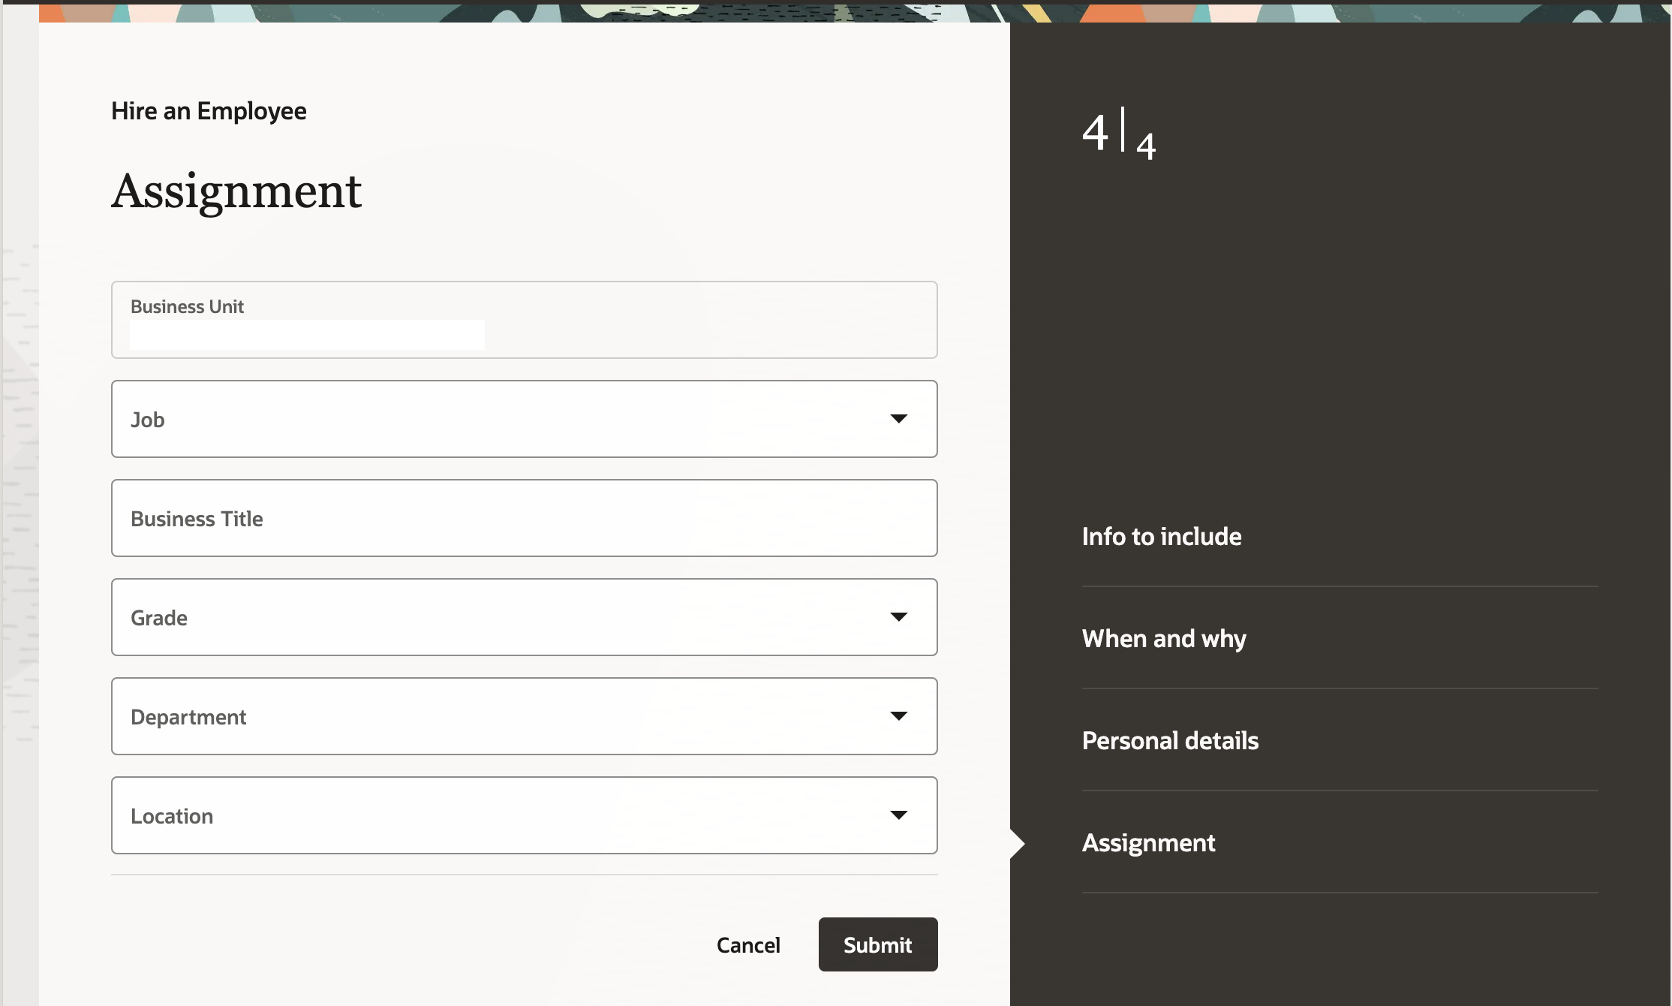The height and width of the screenshot is (1006, 1672).
Task: Click the Hire an Employee title
Action: coord(209,110)
